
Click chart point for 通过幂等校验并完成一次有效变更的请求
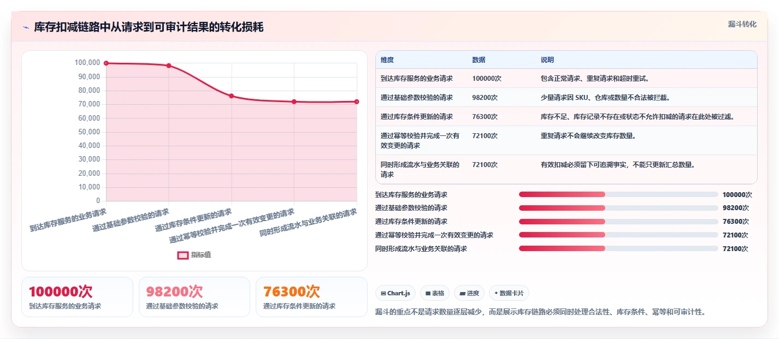[294, 102]
